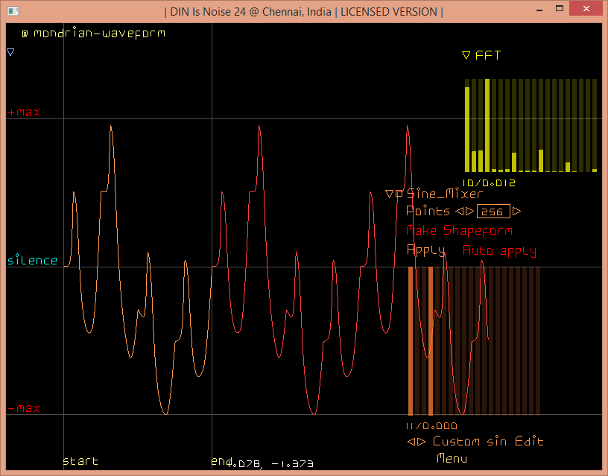
Task: Click the square handle beside Sine_Mixer
Action: [399, 194]
